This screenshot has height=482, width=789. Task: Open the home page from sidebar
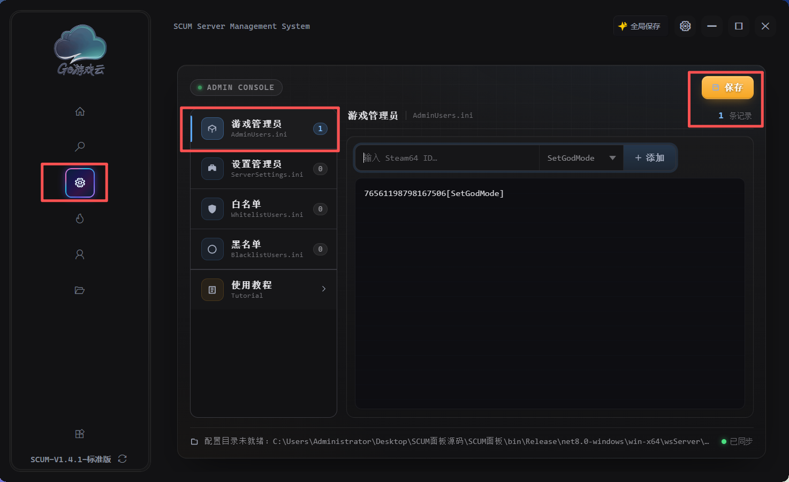80,111
